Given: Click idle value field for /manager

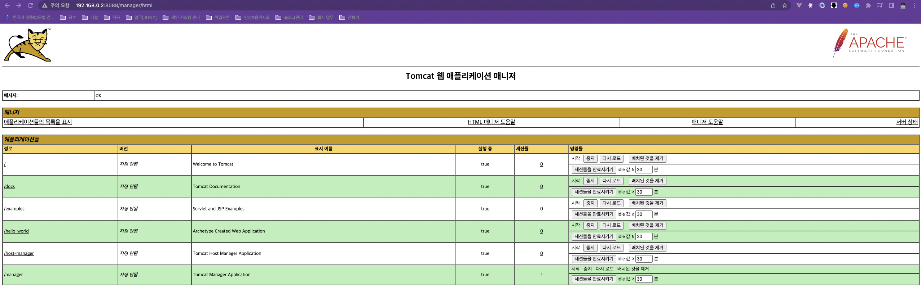Looking at the screenshot, I should (x=644, y=279).
